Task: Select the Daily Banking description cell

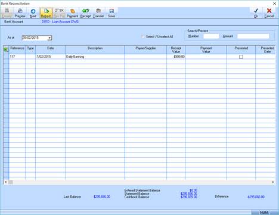Action: (95, 57)
